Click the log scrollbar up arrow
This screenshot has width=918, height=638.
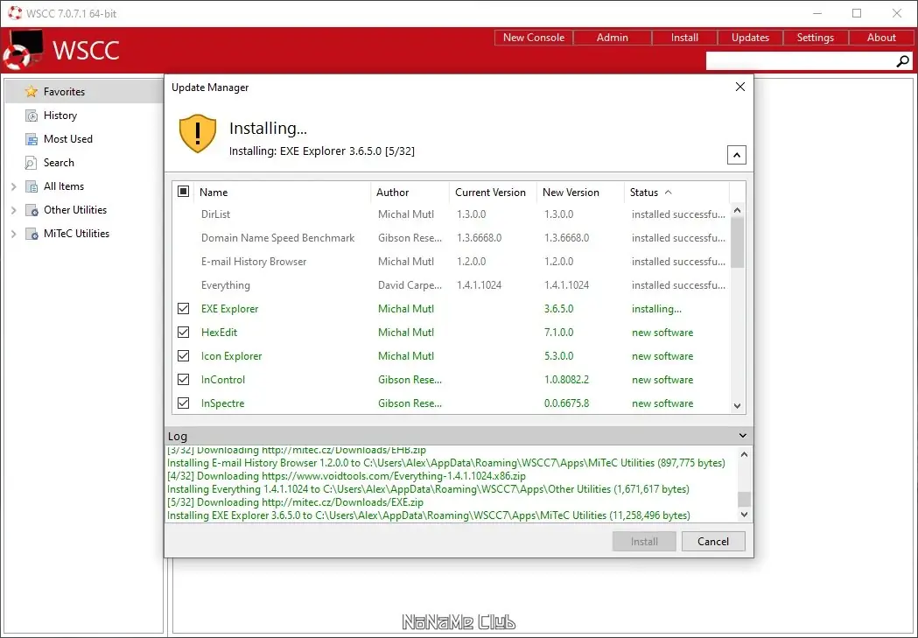tap(744, 454)
